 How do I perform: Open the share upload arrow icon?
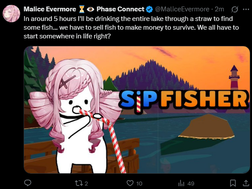point(246,183)
